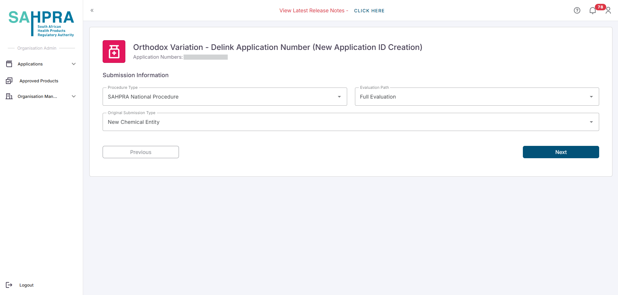Image resolution: width=618 pixels, height=295 pixels.
Task: Open the notifications bell
Action: 592,11
